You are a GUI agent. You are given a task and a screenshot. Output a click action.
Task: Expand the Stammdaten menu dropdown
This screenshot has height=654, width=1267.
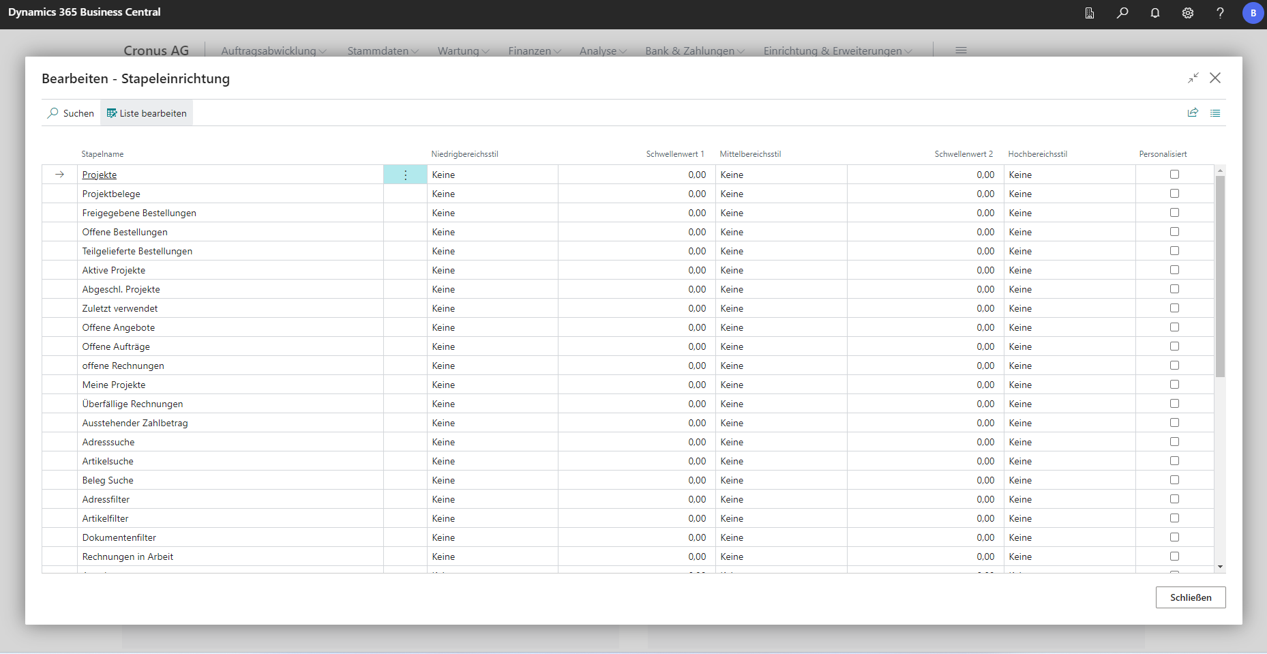(x=383, y=51)
